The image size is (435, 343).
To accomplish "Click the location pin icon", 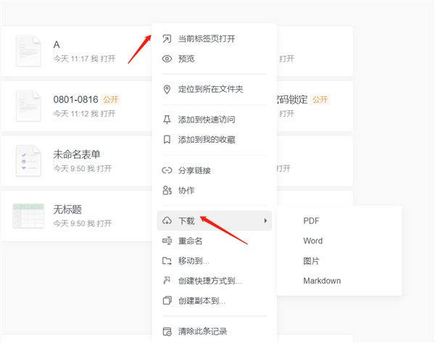I will click(167, 89).
